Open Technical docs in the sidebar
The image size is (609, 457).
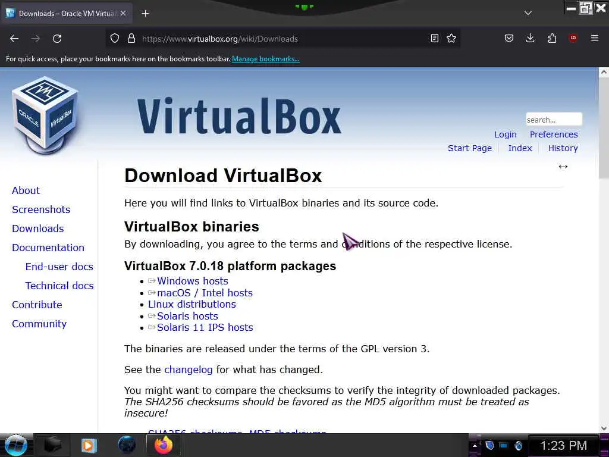tap(59, 286)
